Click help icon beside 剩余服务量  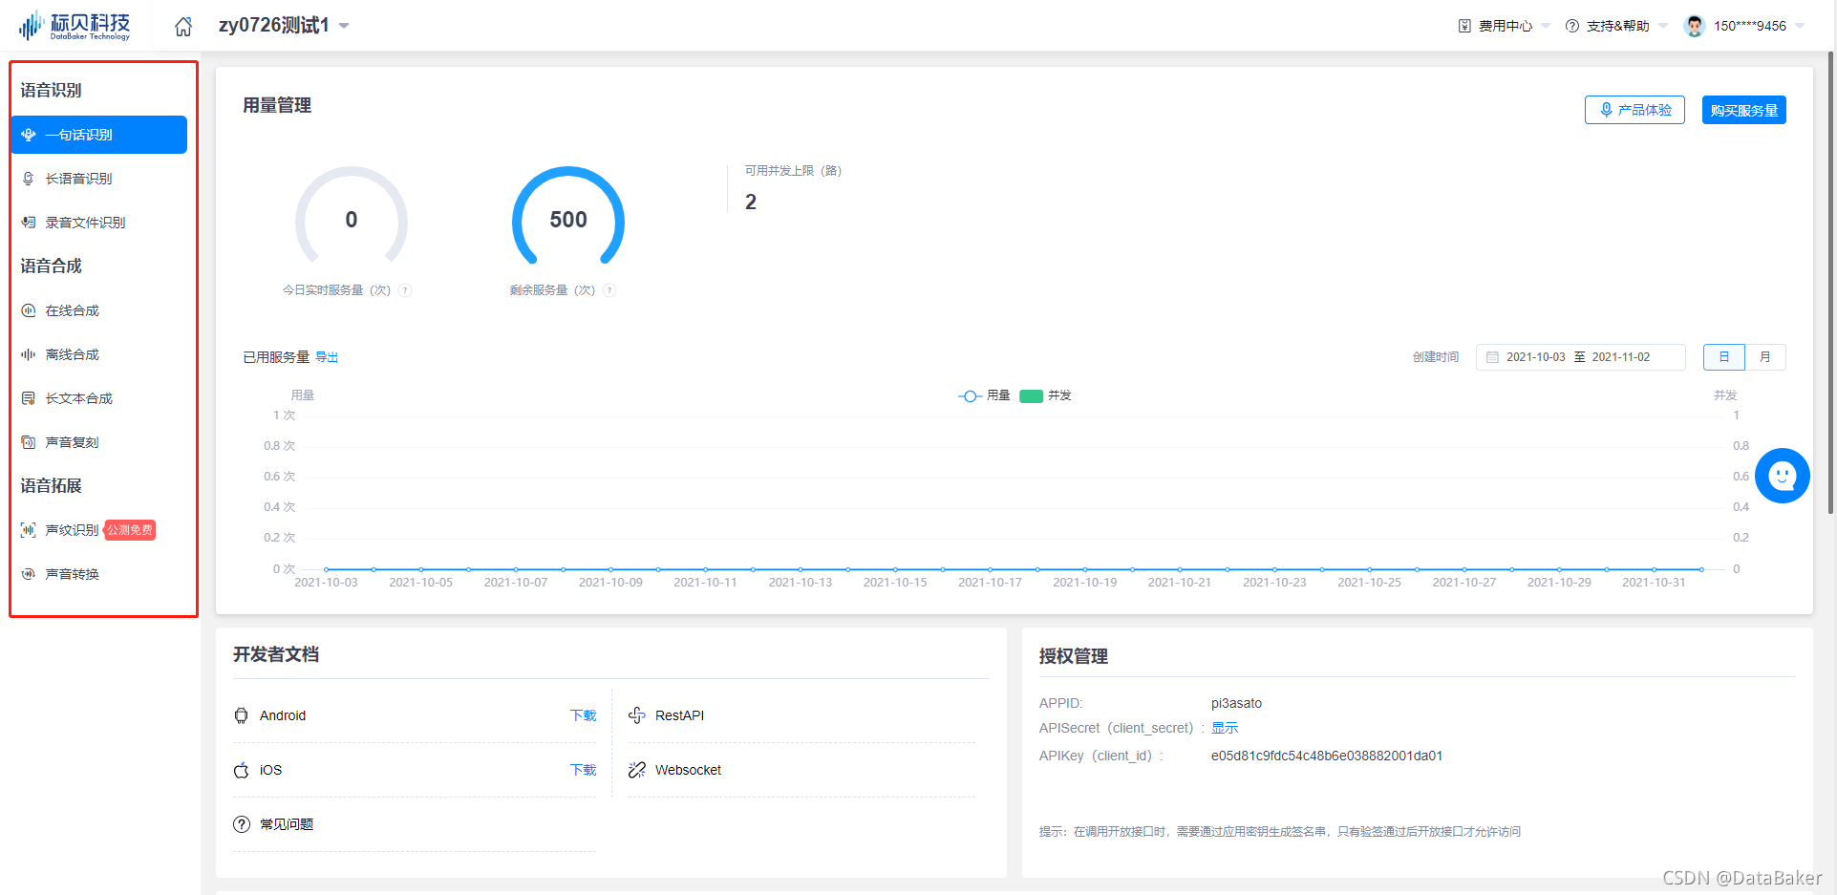(609, 290)
